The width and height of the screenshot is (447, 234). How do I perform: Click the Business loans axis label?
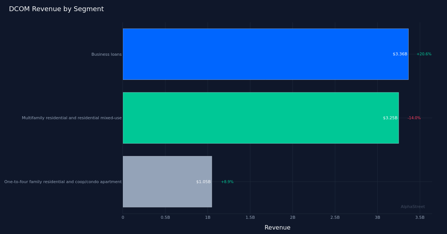tap(106, 54)
